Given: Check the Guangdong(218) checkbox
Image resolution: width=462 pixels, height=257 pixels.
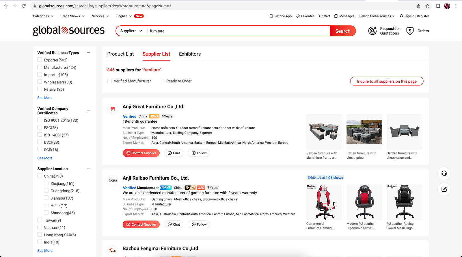Looking at the screenshot, I should click(x=46, y=191).
